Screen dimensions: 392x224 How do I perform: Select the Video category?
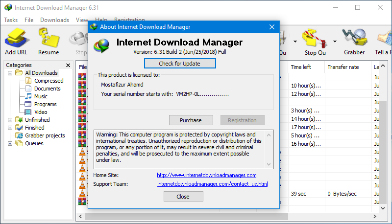coord(41,112)
